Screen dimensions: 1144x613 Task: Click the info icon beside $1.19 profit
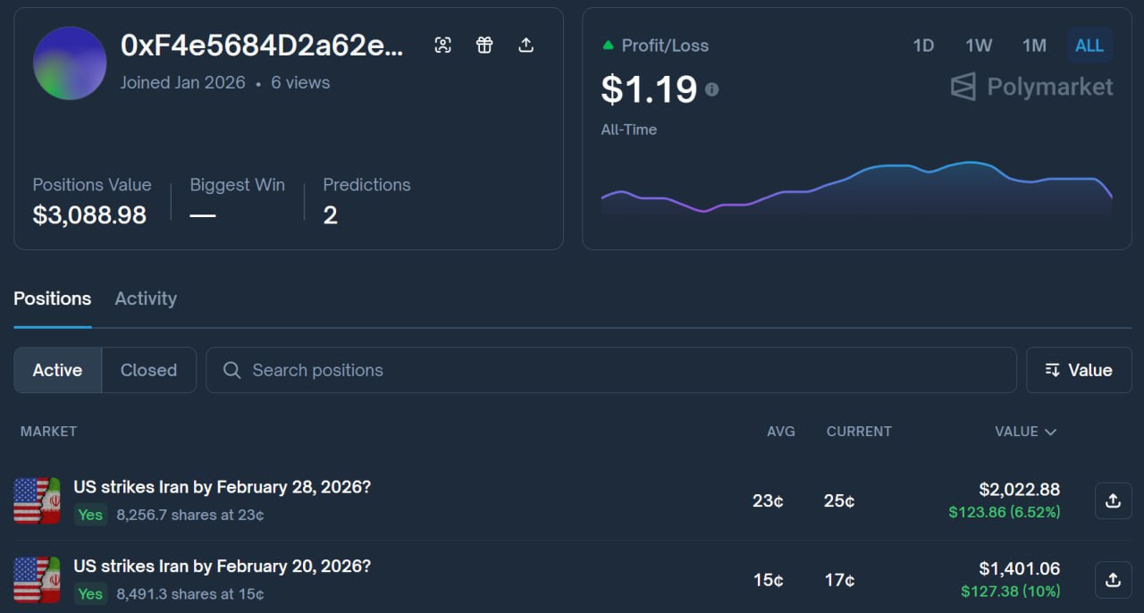click(x=711, y=89)
